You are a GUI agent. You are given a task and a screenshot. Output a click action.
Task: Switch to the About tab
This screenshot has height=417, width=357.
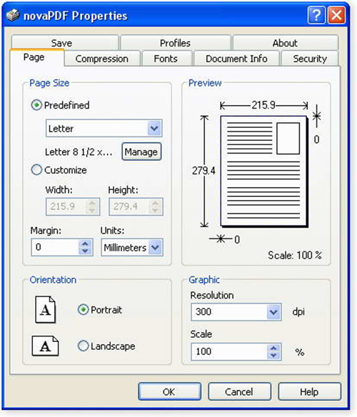point(286,42)
